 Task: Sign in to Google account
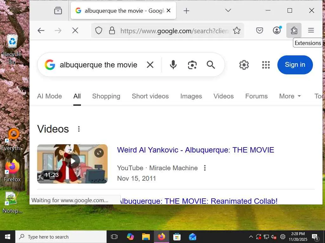point(295,65)
